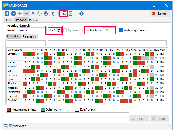
Task: Switch to the Lista tab
Action: (x=9, y=20)
